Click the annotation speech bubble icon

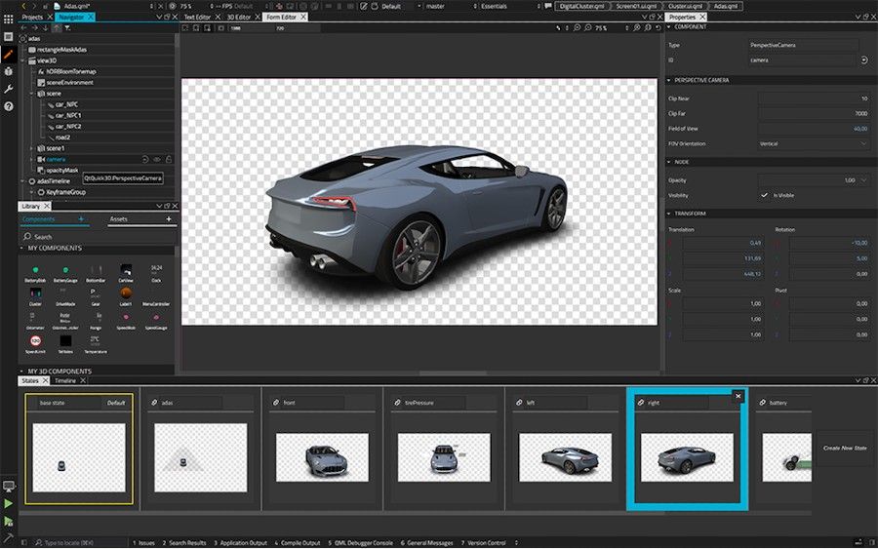[548, 6]
